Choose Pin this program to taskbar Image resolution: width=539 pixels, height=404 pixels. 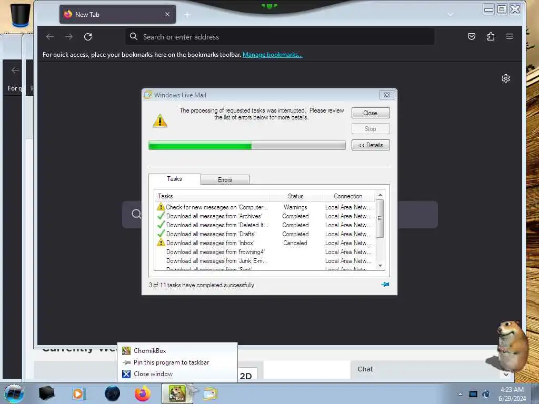177,362
